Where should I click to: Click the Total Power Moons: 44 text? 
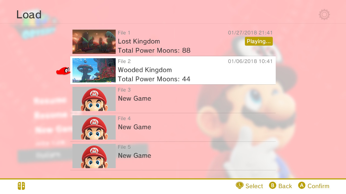coord(154,79)
